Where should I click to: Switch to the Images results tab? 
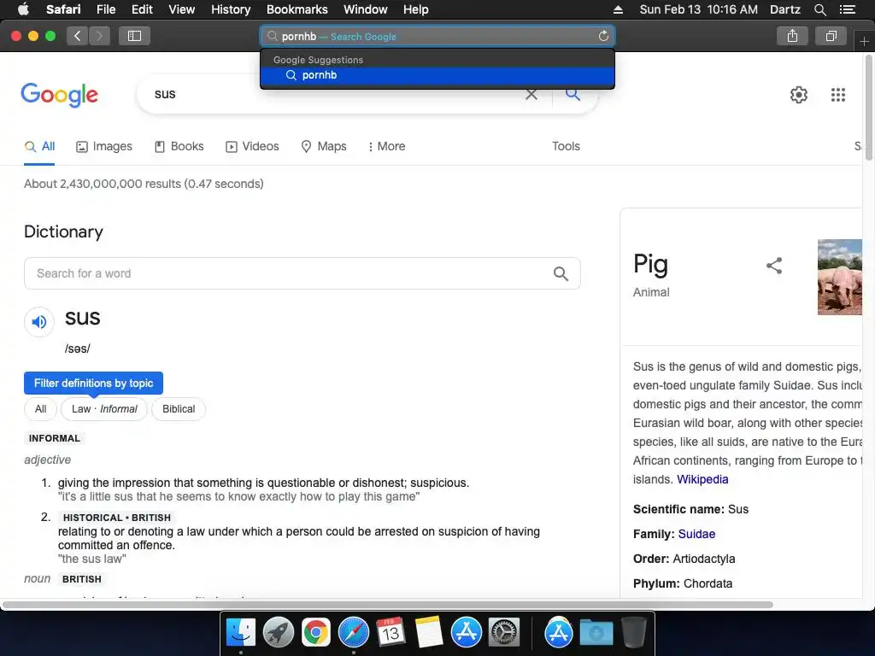(x=104, y=147)
